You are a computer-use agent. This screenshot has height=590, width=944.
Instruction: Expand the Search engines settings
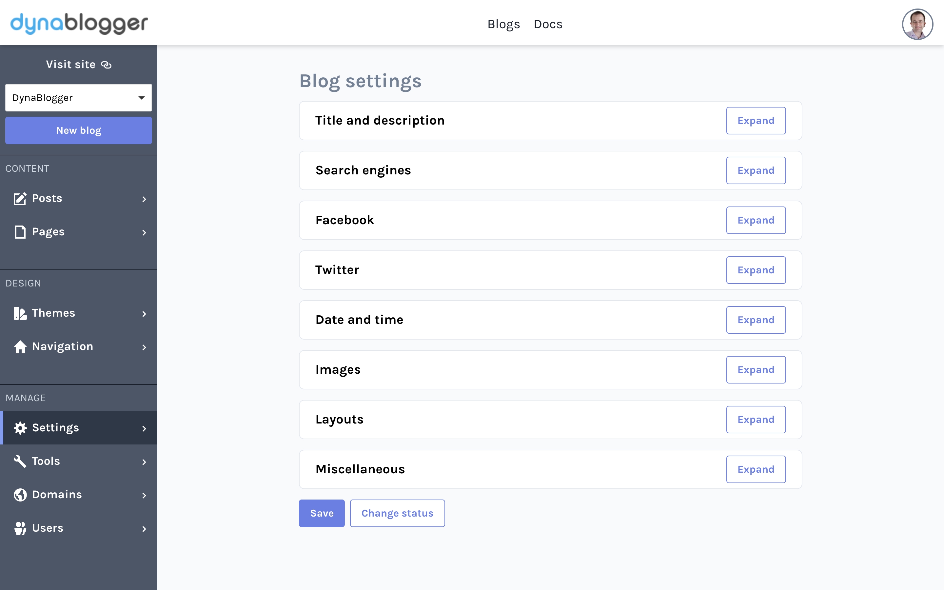(756, 170)
